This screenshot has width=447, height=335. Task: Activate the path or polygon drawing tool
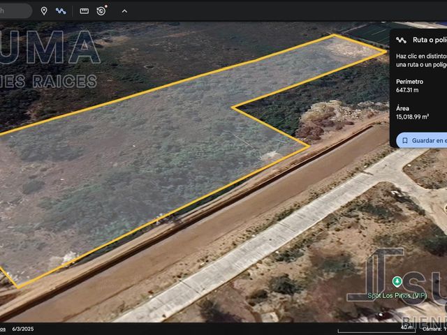click(61, 11)
